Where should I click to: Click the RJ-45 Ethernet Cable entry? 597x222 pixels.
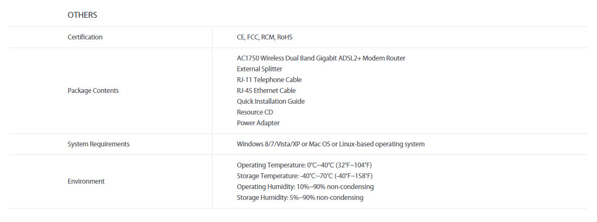pyautogui.click(x=266, y=90)
